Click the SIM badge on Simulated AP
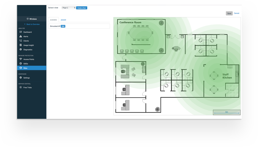Screen dimensions: 258x147 pyautogui.click(x=63, y=26)
